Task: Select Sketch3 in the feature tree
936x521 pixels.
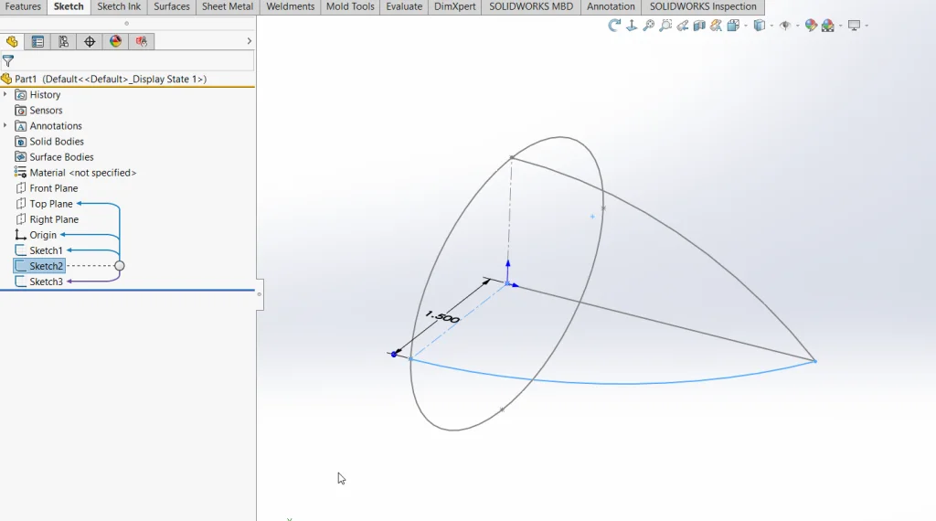Action: tap(46, 282)
